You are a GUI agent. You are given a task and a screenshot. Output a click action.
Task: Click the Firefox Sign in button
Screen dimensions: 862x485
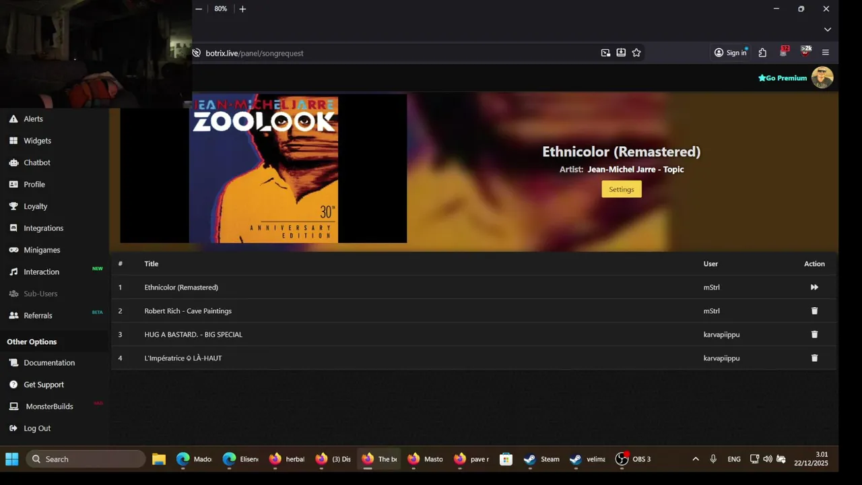[x=731, y=53]
